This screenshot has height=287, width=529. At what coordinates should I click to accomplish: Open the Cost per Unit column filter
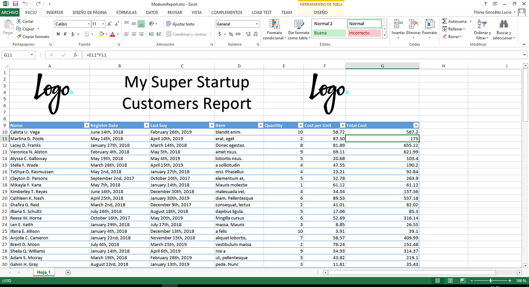(342, 125)
